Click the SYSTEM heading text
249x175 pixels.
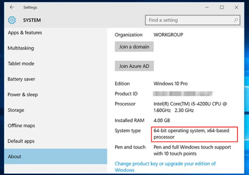pos(32,20)
